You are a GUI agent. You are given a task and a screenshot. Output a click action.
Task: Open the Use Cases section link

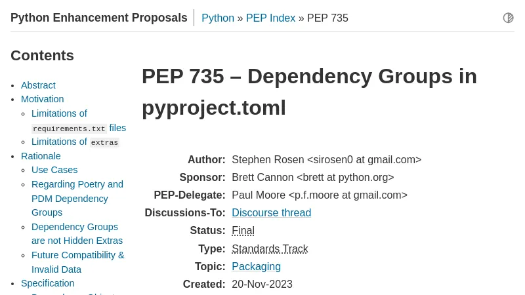click(x=54, y=170)
